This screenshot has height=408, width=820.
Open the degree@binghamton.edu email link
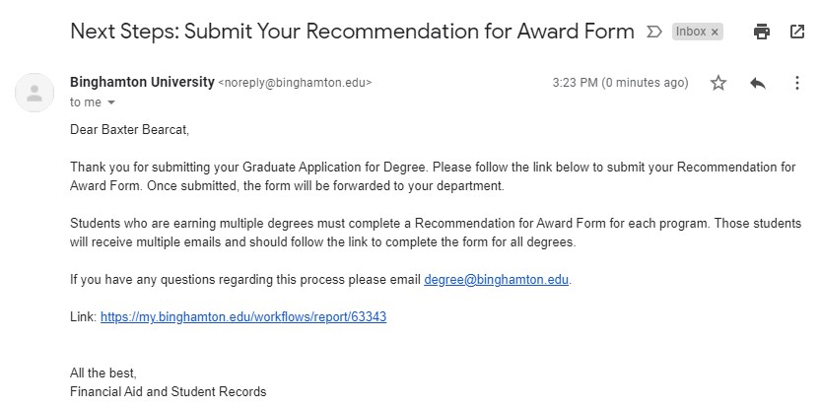497,279
